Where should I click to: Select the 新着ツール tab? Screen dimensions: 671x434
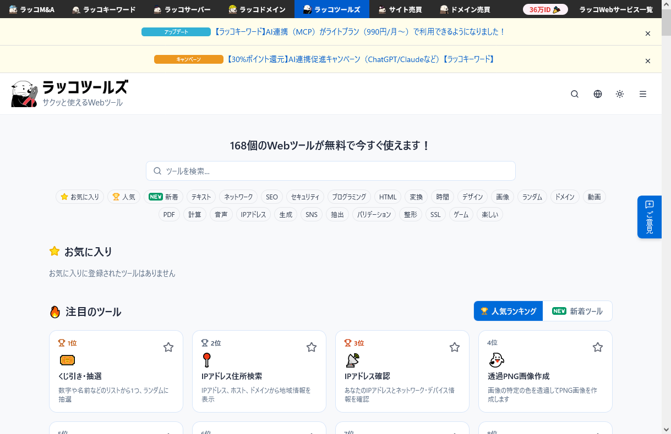coord(577,311)
